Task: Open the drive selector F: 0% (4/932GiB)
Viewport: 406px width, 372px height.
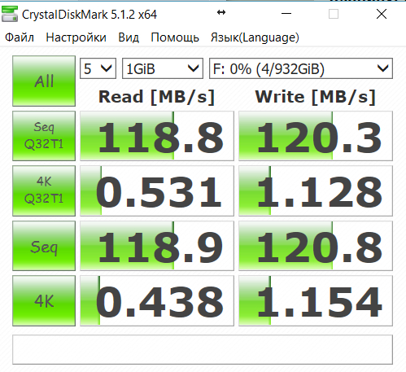Action: 301,68
